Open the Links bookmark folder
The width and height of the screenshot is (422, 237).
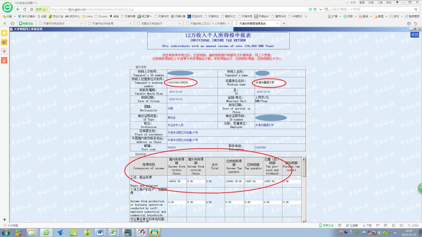[87, 16]
